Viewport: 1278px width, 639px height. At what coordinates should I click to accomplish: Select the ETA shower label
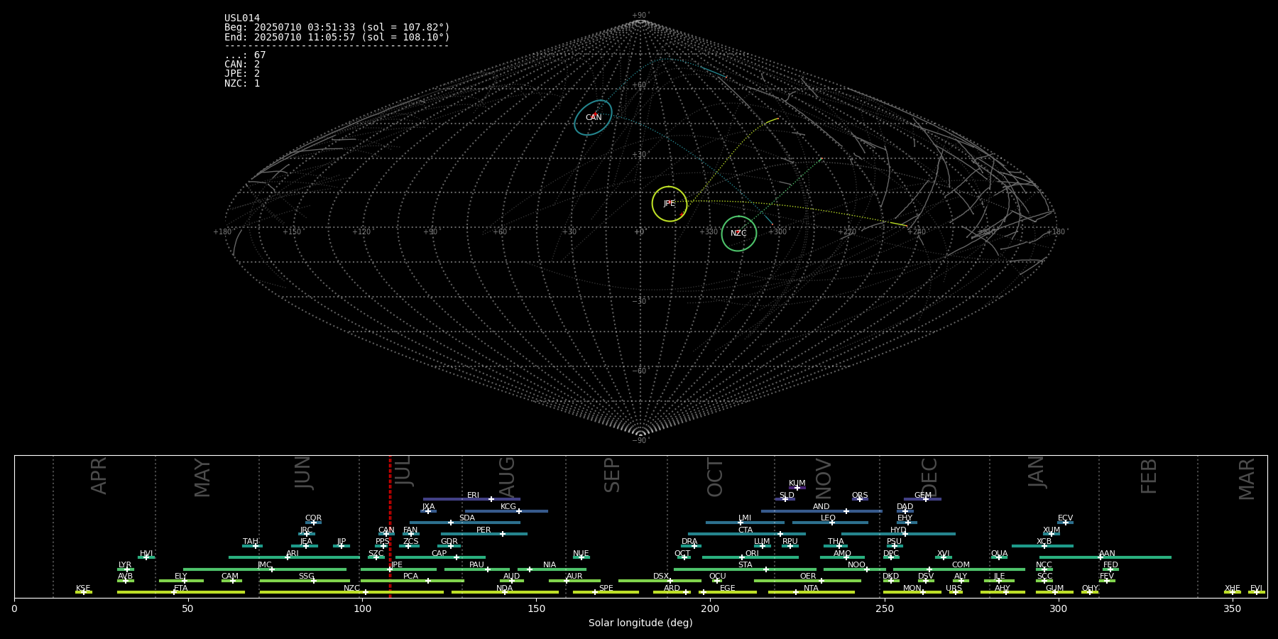coord(181,589)
